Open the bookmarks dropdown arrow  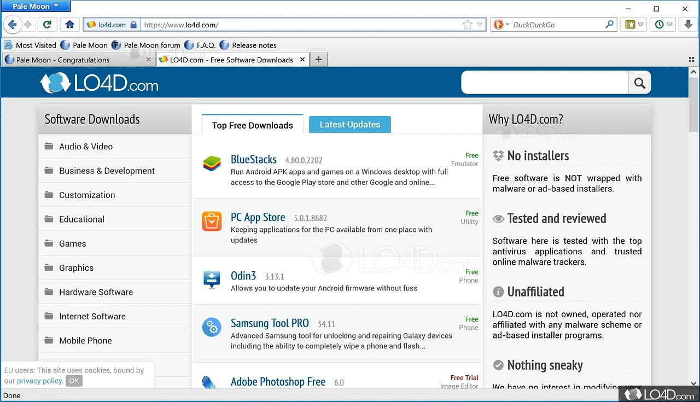[639, 25]
